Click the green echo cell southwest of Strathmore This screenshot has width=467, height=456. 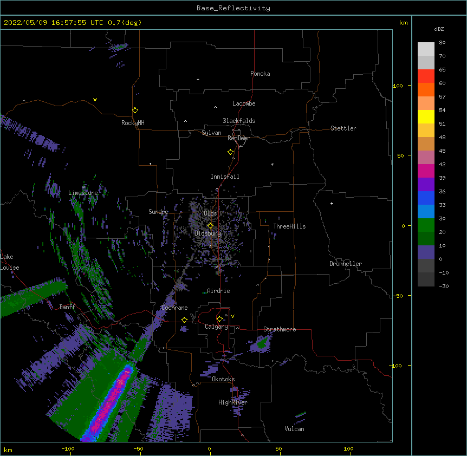click(262, 344)
